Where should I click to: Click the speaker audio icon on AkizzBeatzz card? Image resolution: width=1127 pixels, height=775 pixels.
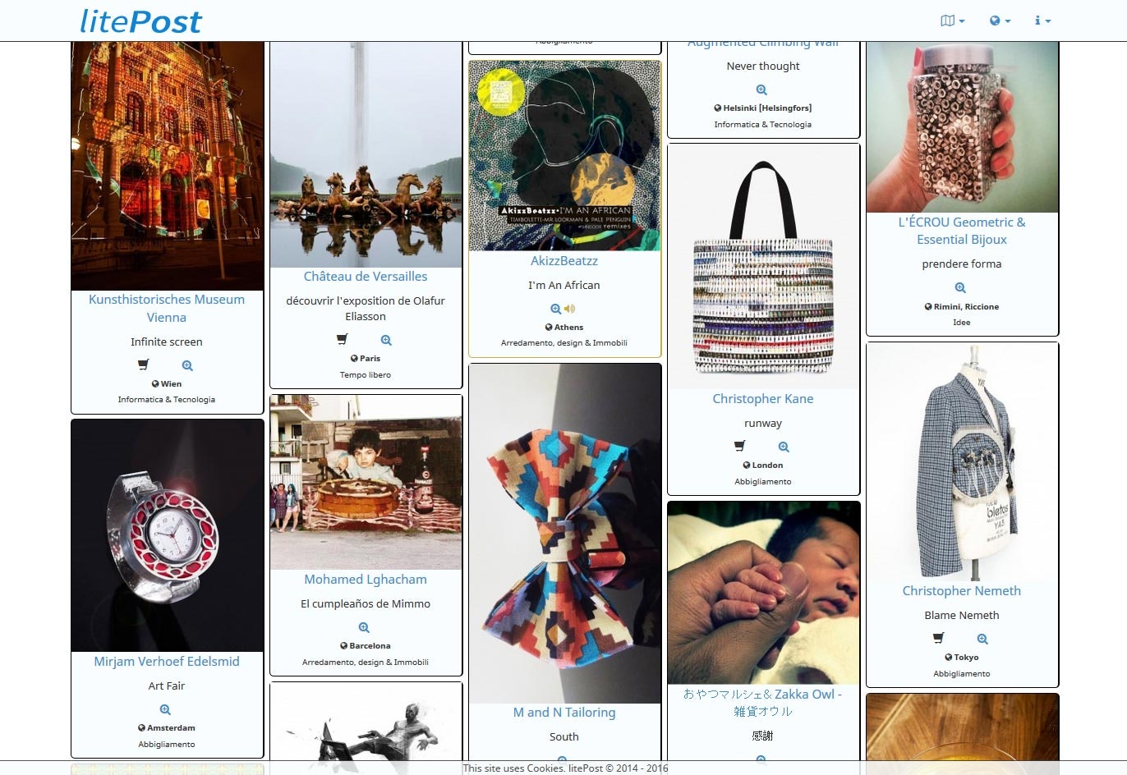pyautogui.click(x=570, y=309)
